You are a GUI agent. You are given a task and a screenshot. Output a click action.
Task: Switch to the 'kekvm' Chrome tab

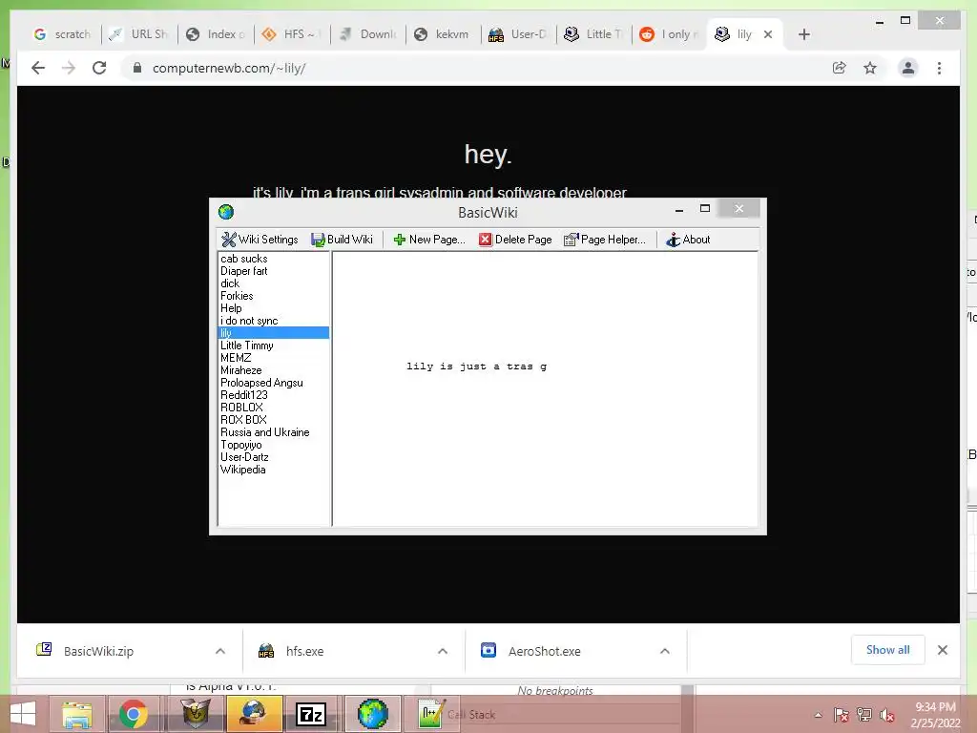click(x=443, y=34)
